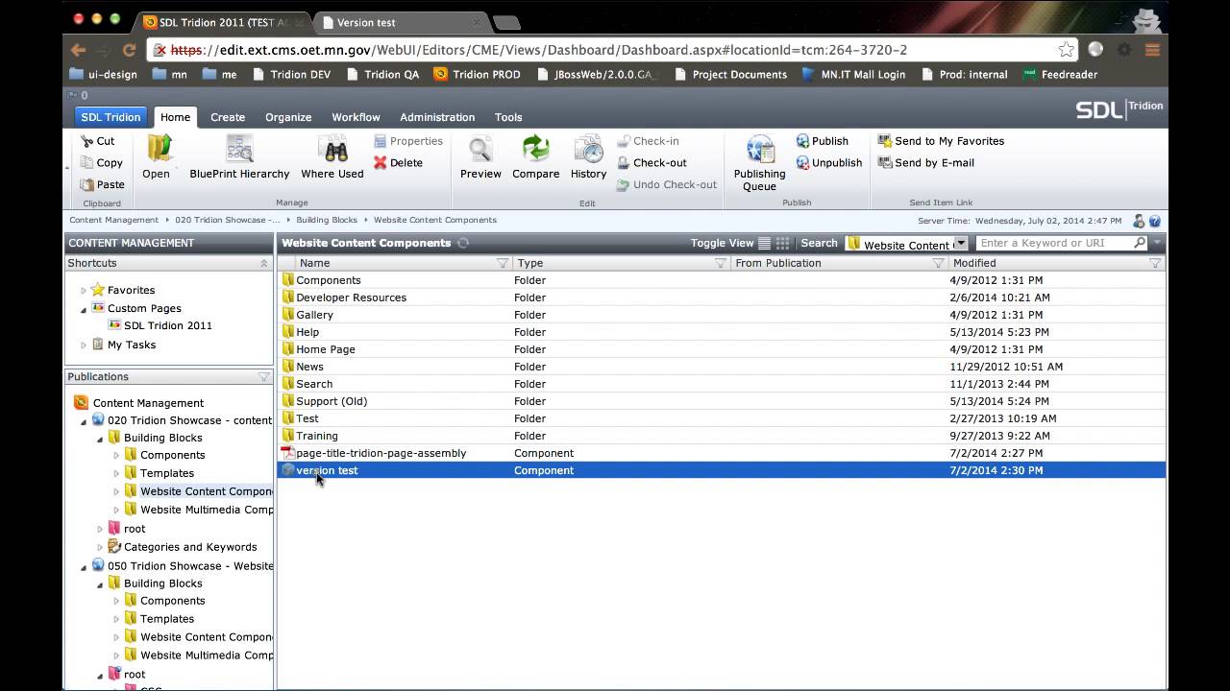Open Chrome menu hamburger icon
The width and height of the screenshot is (1230, 691).
pyautogui.click(x=1152, y=50)
